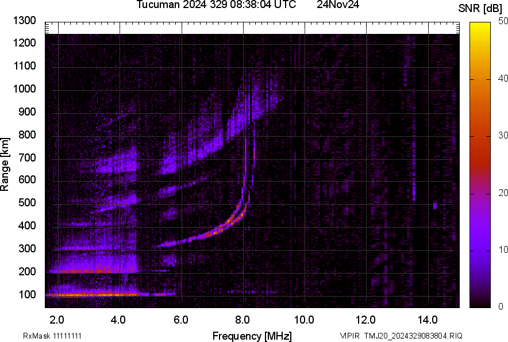Screen dimensions: 508x342
Task: Click the frequency tick label '2.0'
Action: coord(57,320)
